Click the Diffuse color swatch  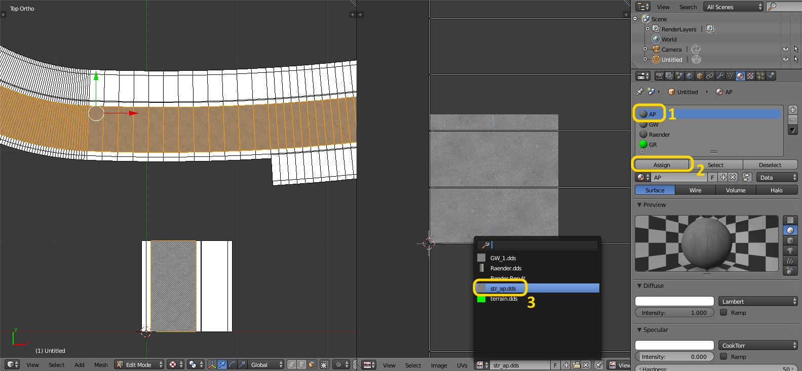(x=674, y=302)
